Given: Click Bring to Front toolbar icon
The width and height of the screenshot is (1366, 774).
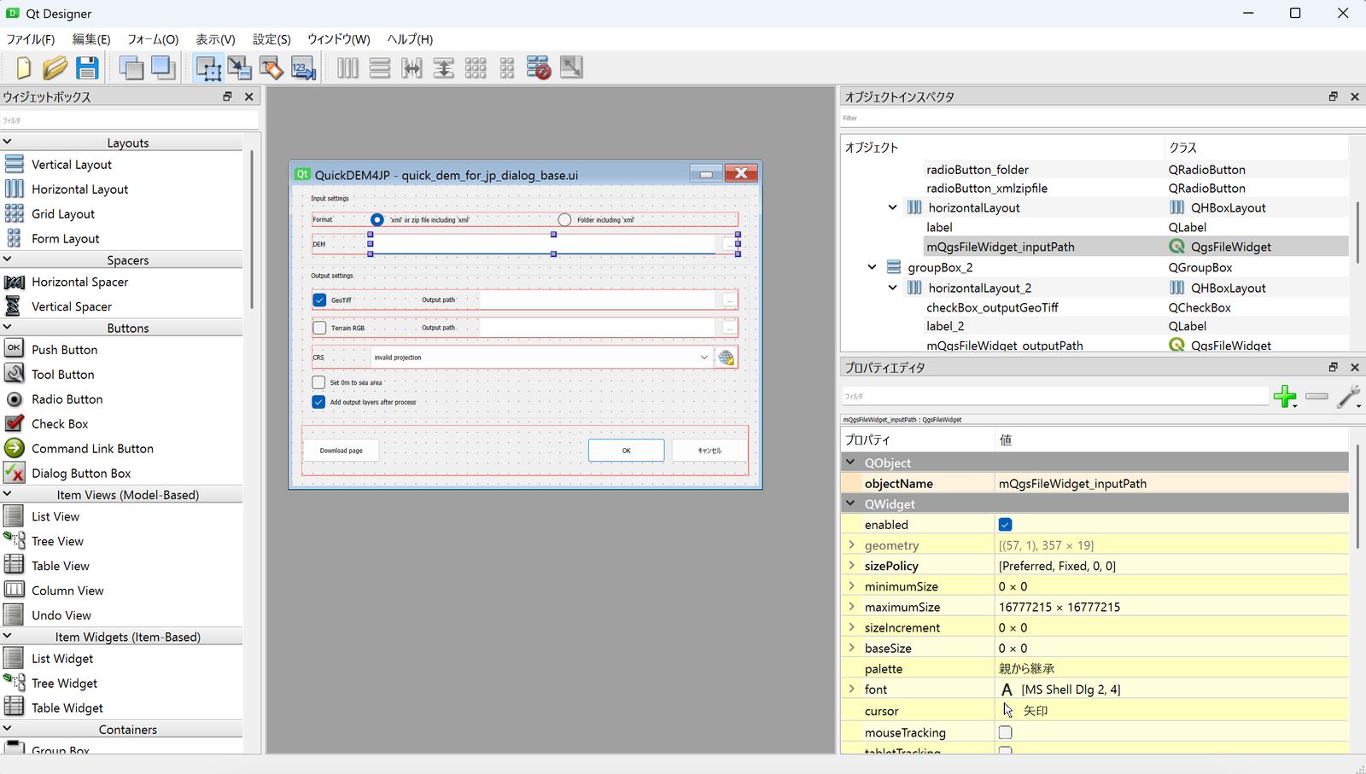Looking at the screenshot, I should pos(163,68).
